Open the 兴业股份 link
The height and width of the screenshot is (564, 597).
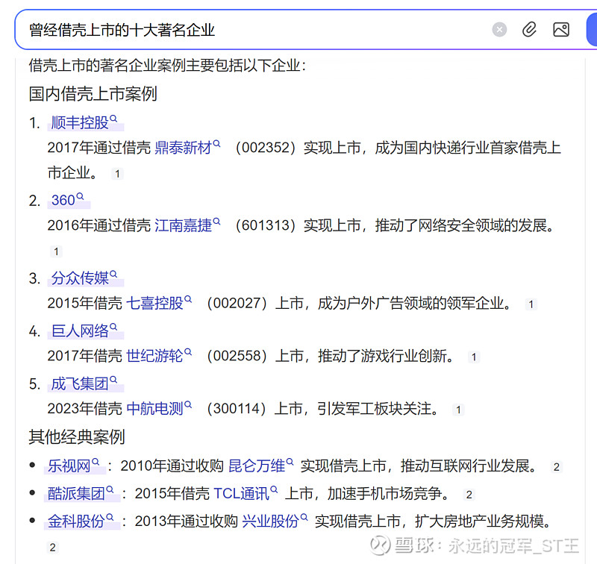click(x=271, y=521)
